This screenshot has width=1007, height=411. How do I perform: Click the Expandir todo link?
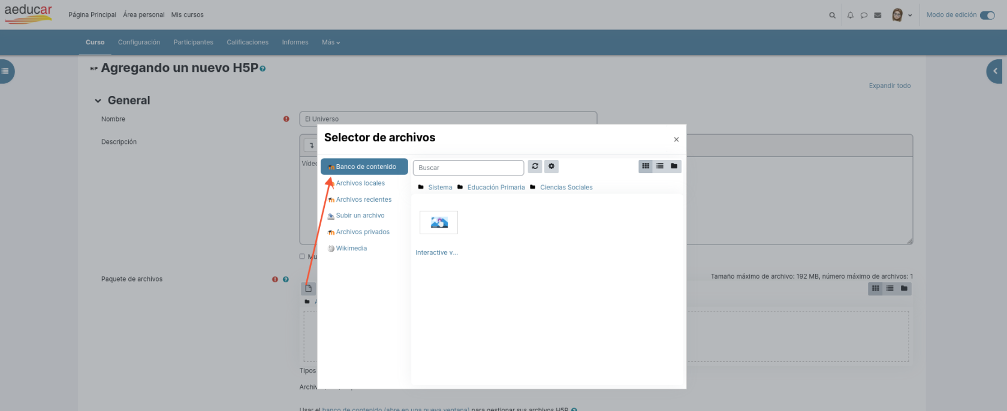pos(890,86)
